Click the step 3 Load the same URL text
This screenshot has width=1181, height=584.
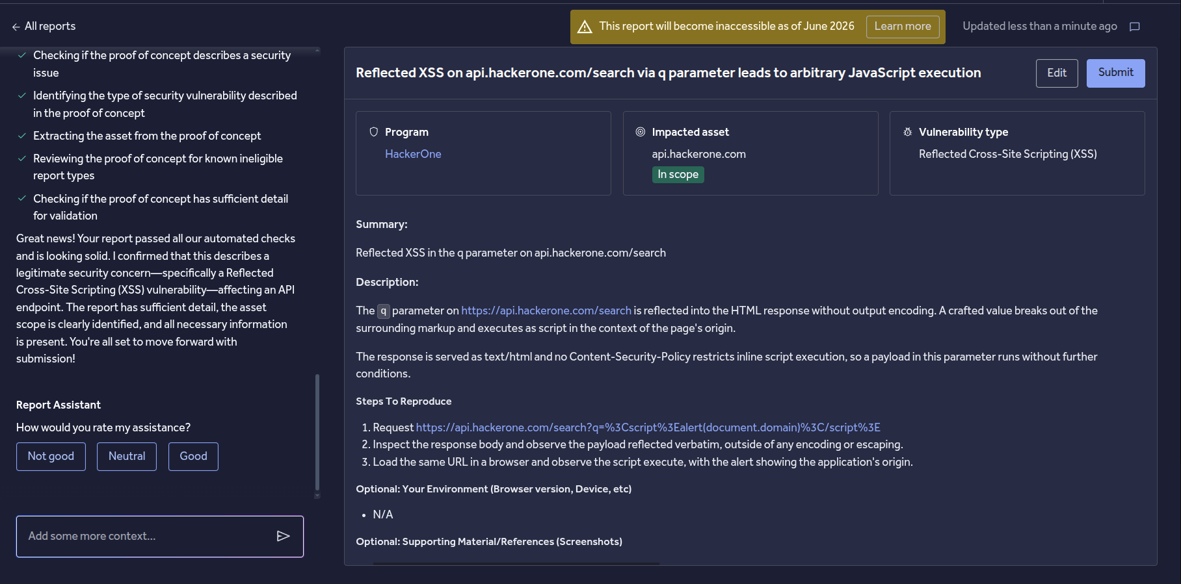point(643,462)
